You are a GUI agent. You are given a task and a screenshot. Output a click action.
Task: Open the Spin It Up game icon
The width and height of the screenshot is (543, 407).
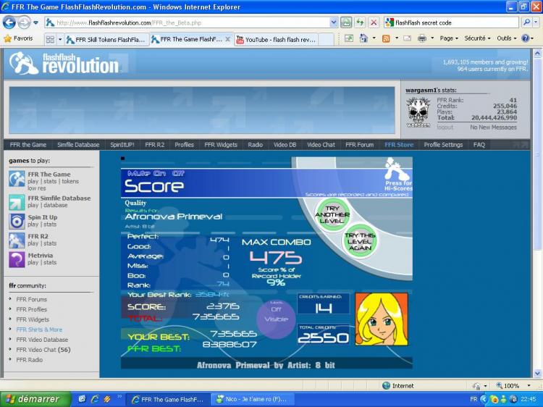coord(17,221)
